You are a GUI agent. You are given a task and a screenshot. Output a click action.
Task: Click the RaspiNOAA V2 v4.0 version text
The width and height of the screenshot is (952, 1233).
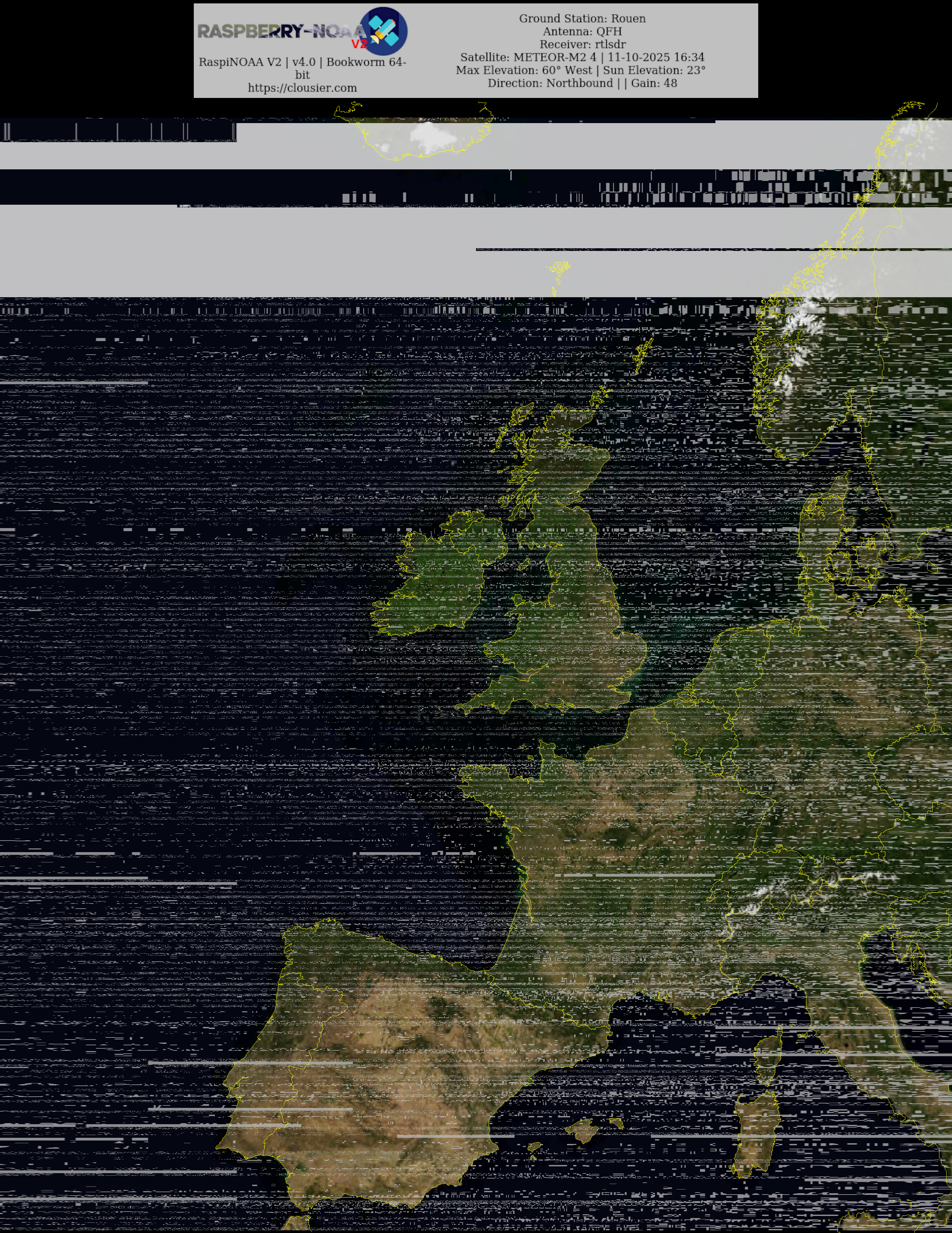click(302, 62)
